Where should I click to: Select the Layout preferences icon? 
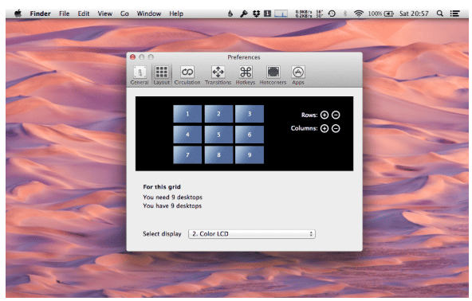162,75
